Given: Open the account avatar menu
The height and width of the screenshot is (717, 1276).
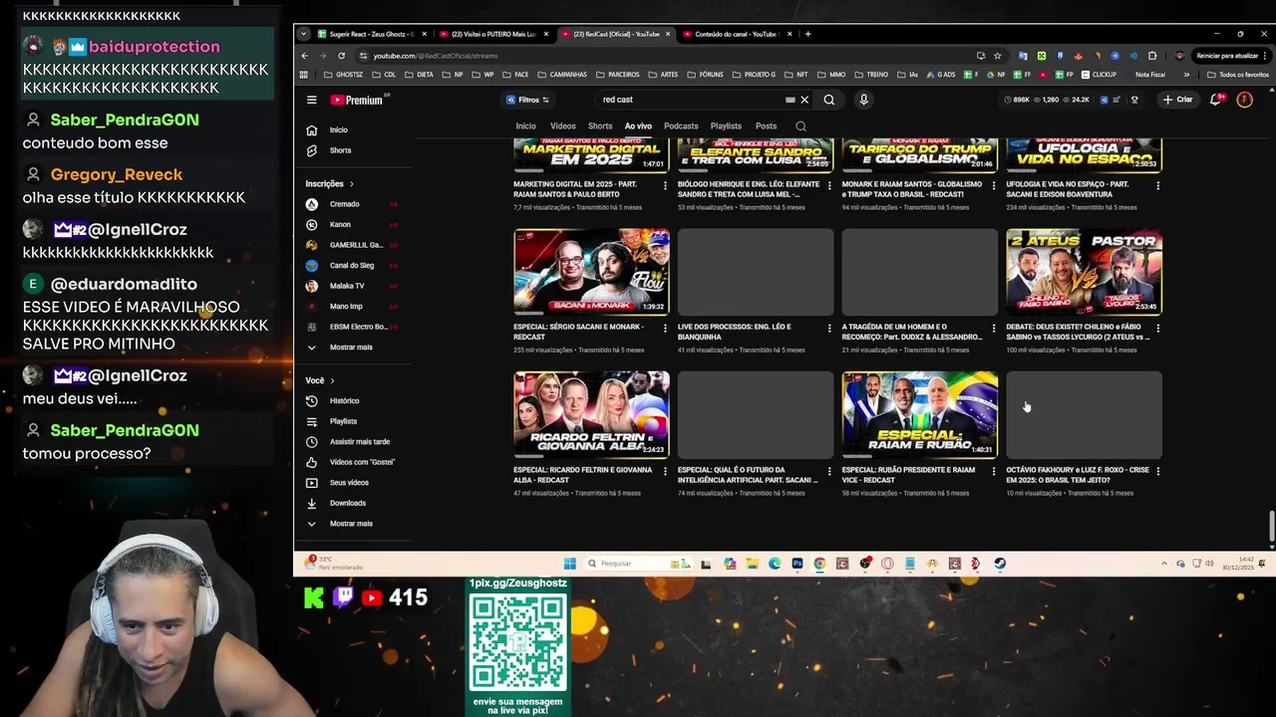Looking at the screenshot, I should [1244, 100].
